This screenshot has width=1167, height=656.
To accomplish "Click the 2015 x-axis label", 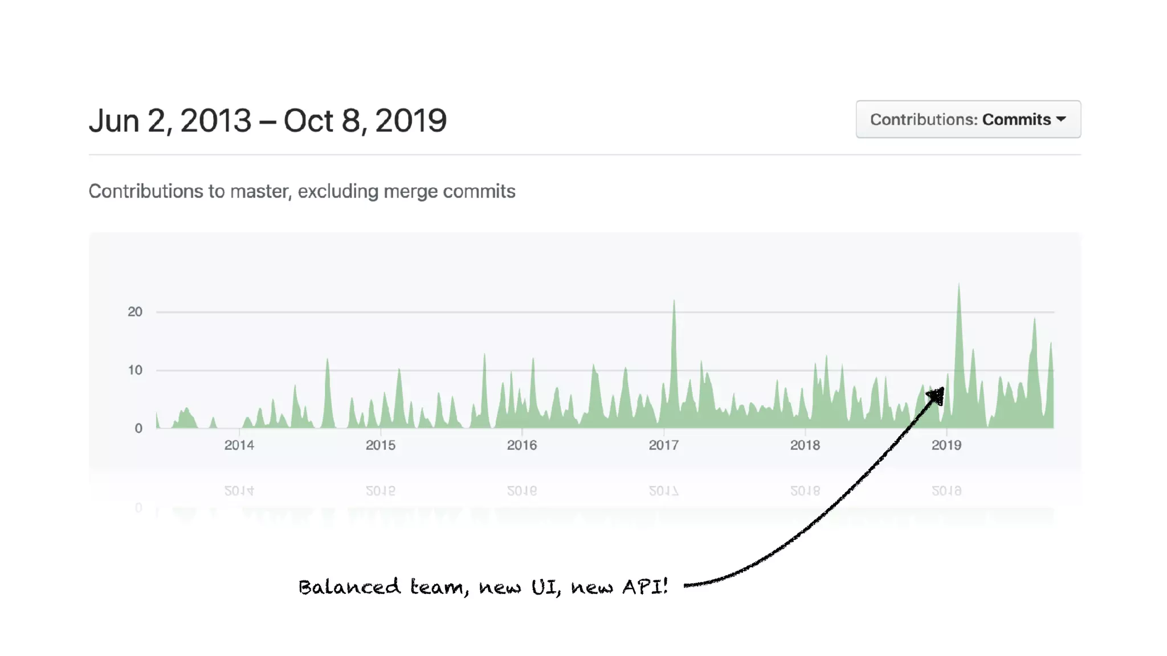I will [380, 445].
